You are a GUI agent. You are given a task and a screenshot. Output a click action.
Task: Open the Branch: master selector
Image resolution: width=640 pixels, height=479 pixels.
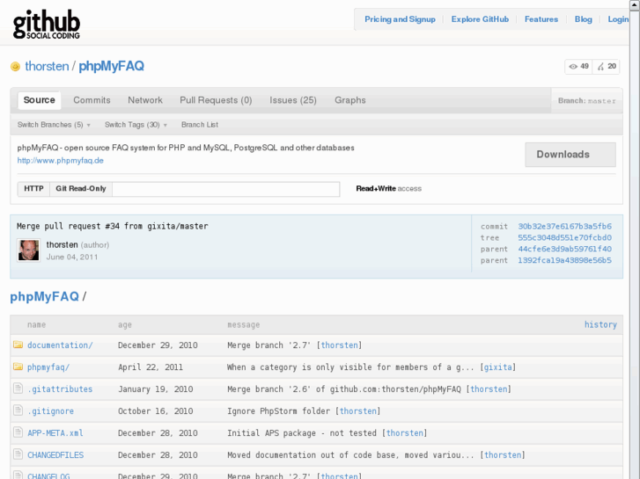point(586,101)
